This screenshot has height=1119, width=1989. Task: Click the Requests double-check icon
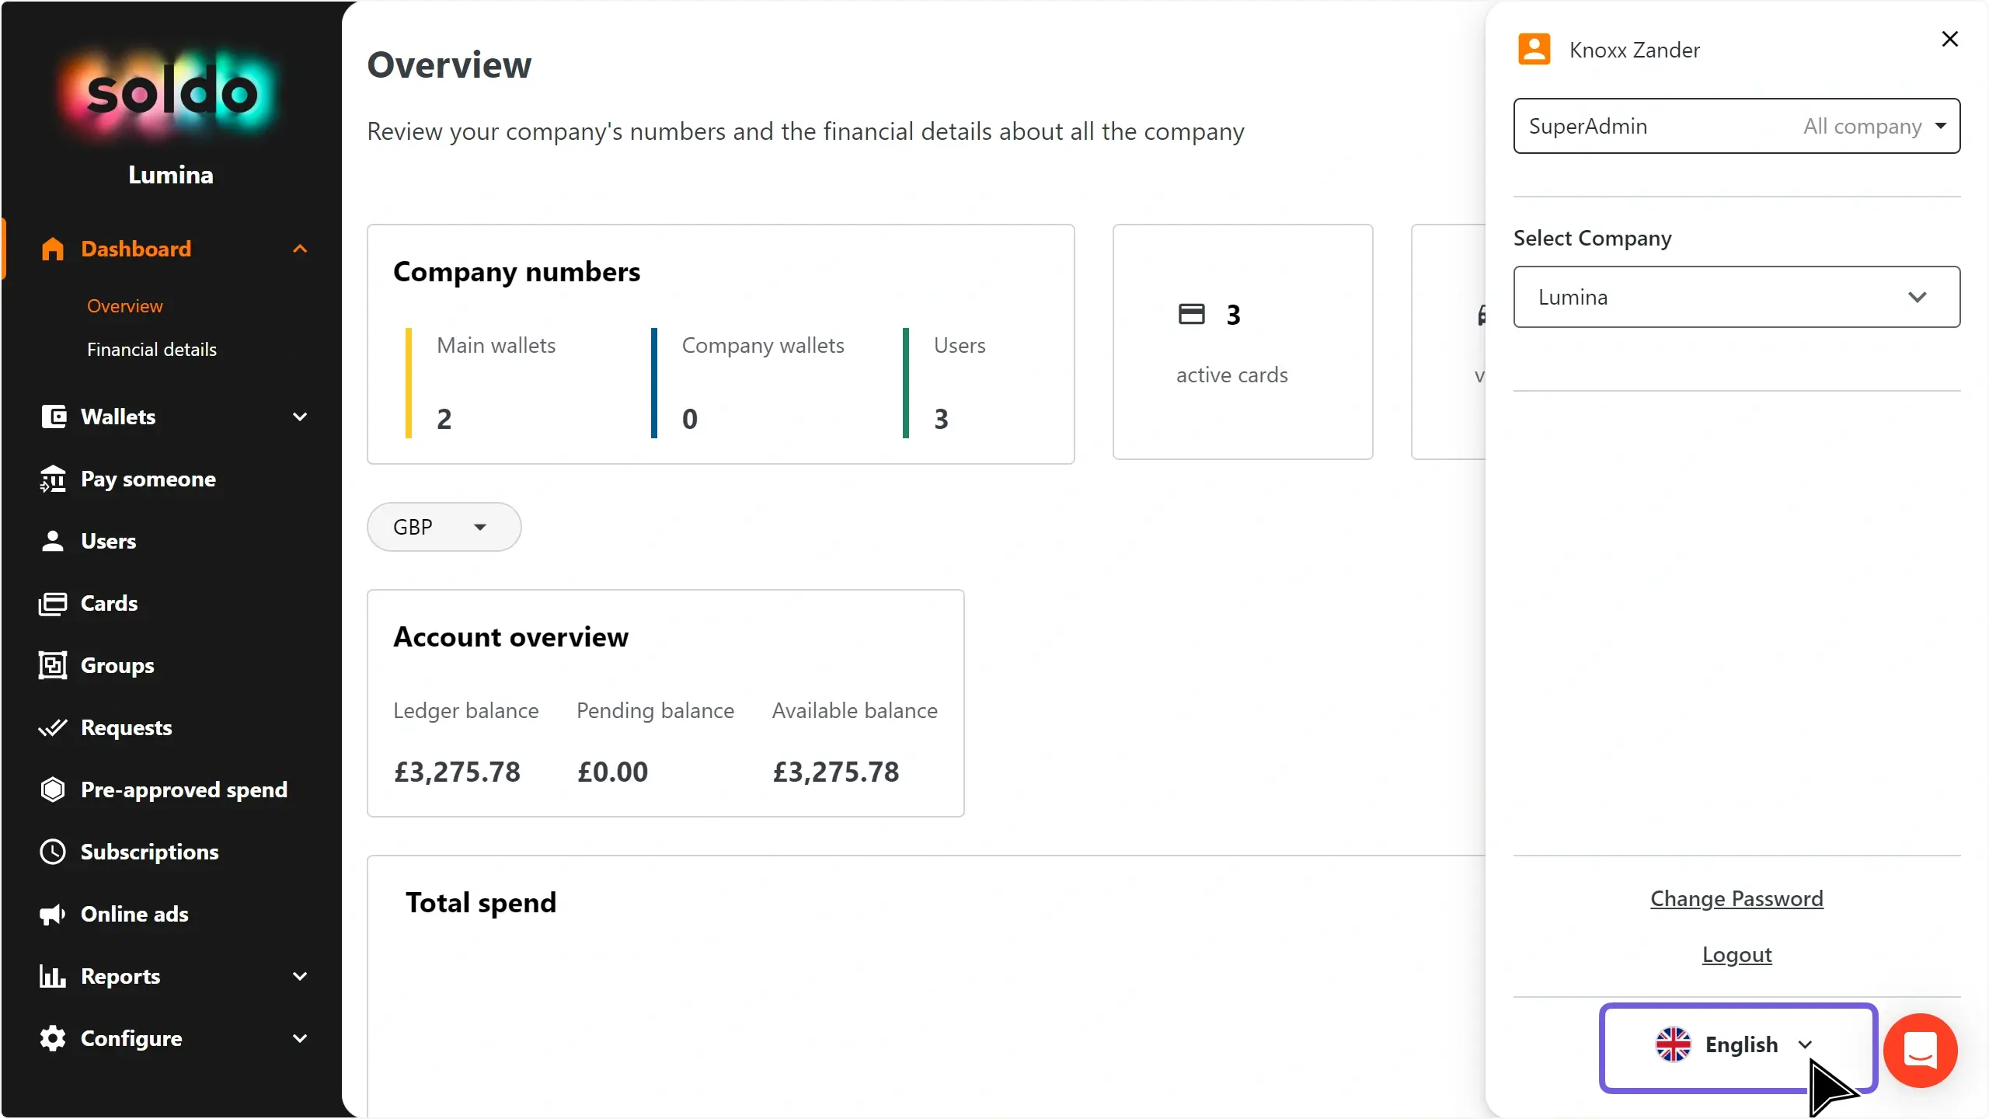pos(53,727)
